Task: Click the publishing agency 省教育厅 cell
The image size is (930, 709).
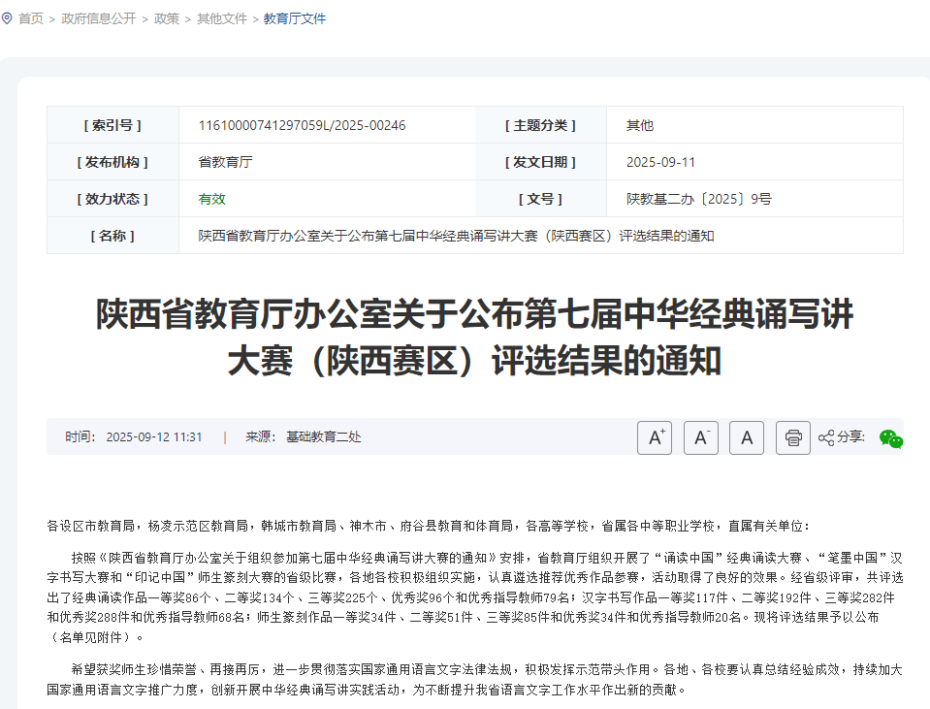Action: click(225, 162)
